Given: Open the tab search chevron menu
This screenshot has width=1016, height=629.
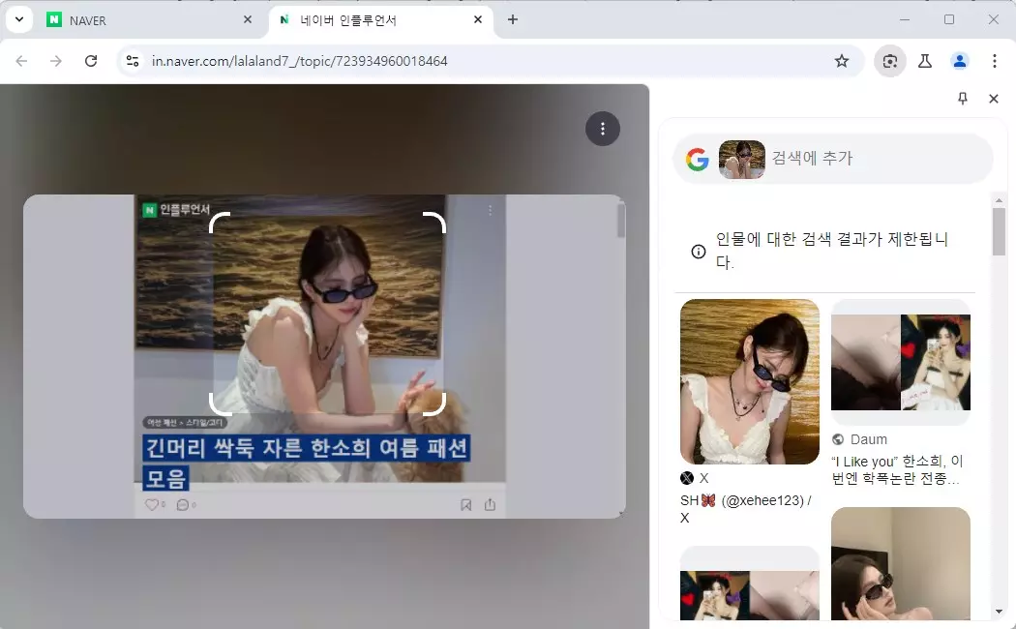Looking at the screenshot, I should [18, 18].
